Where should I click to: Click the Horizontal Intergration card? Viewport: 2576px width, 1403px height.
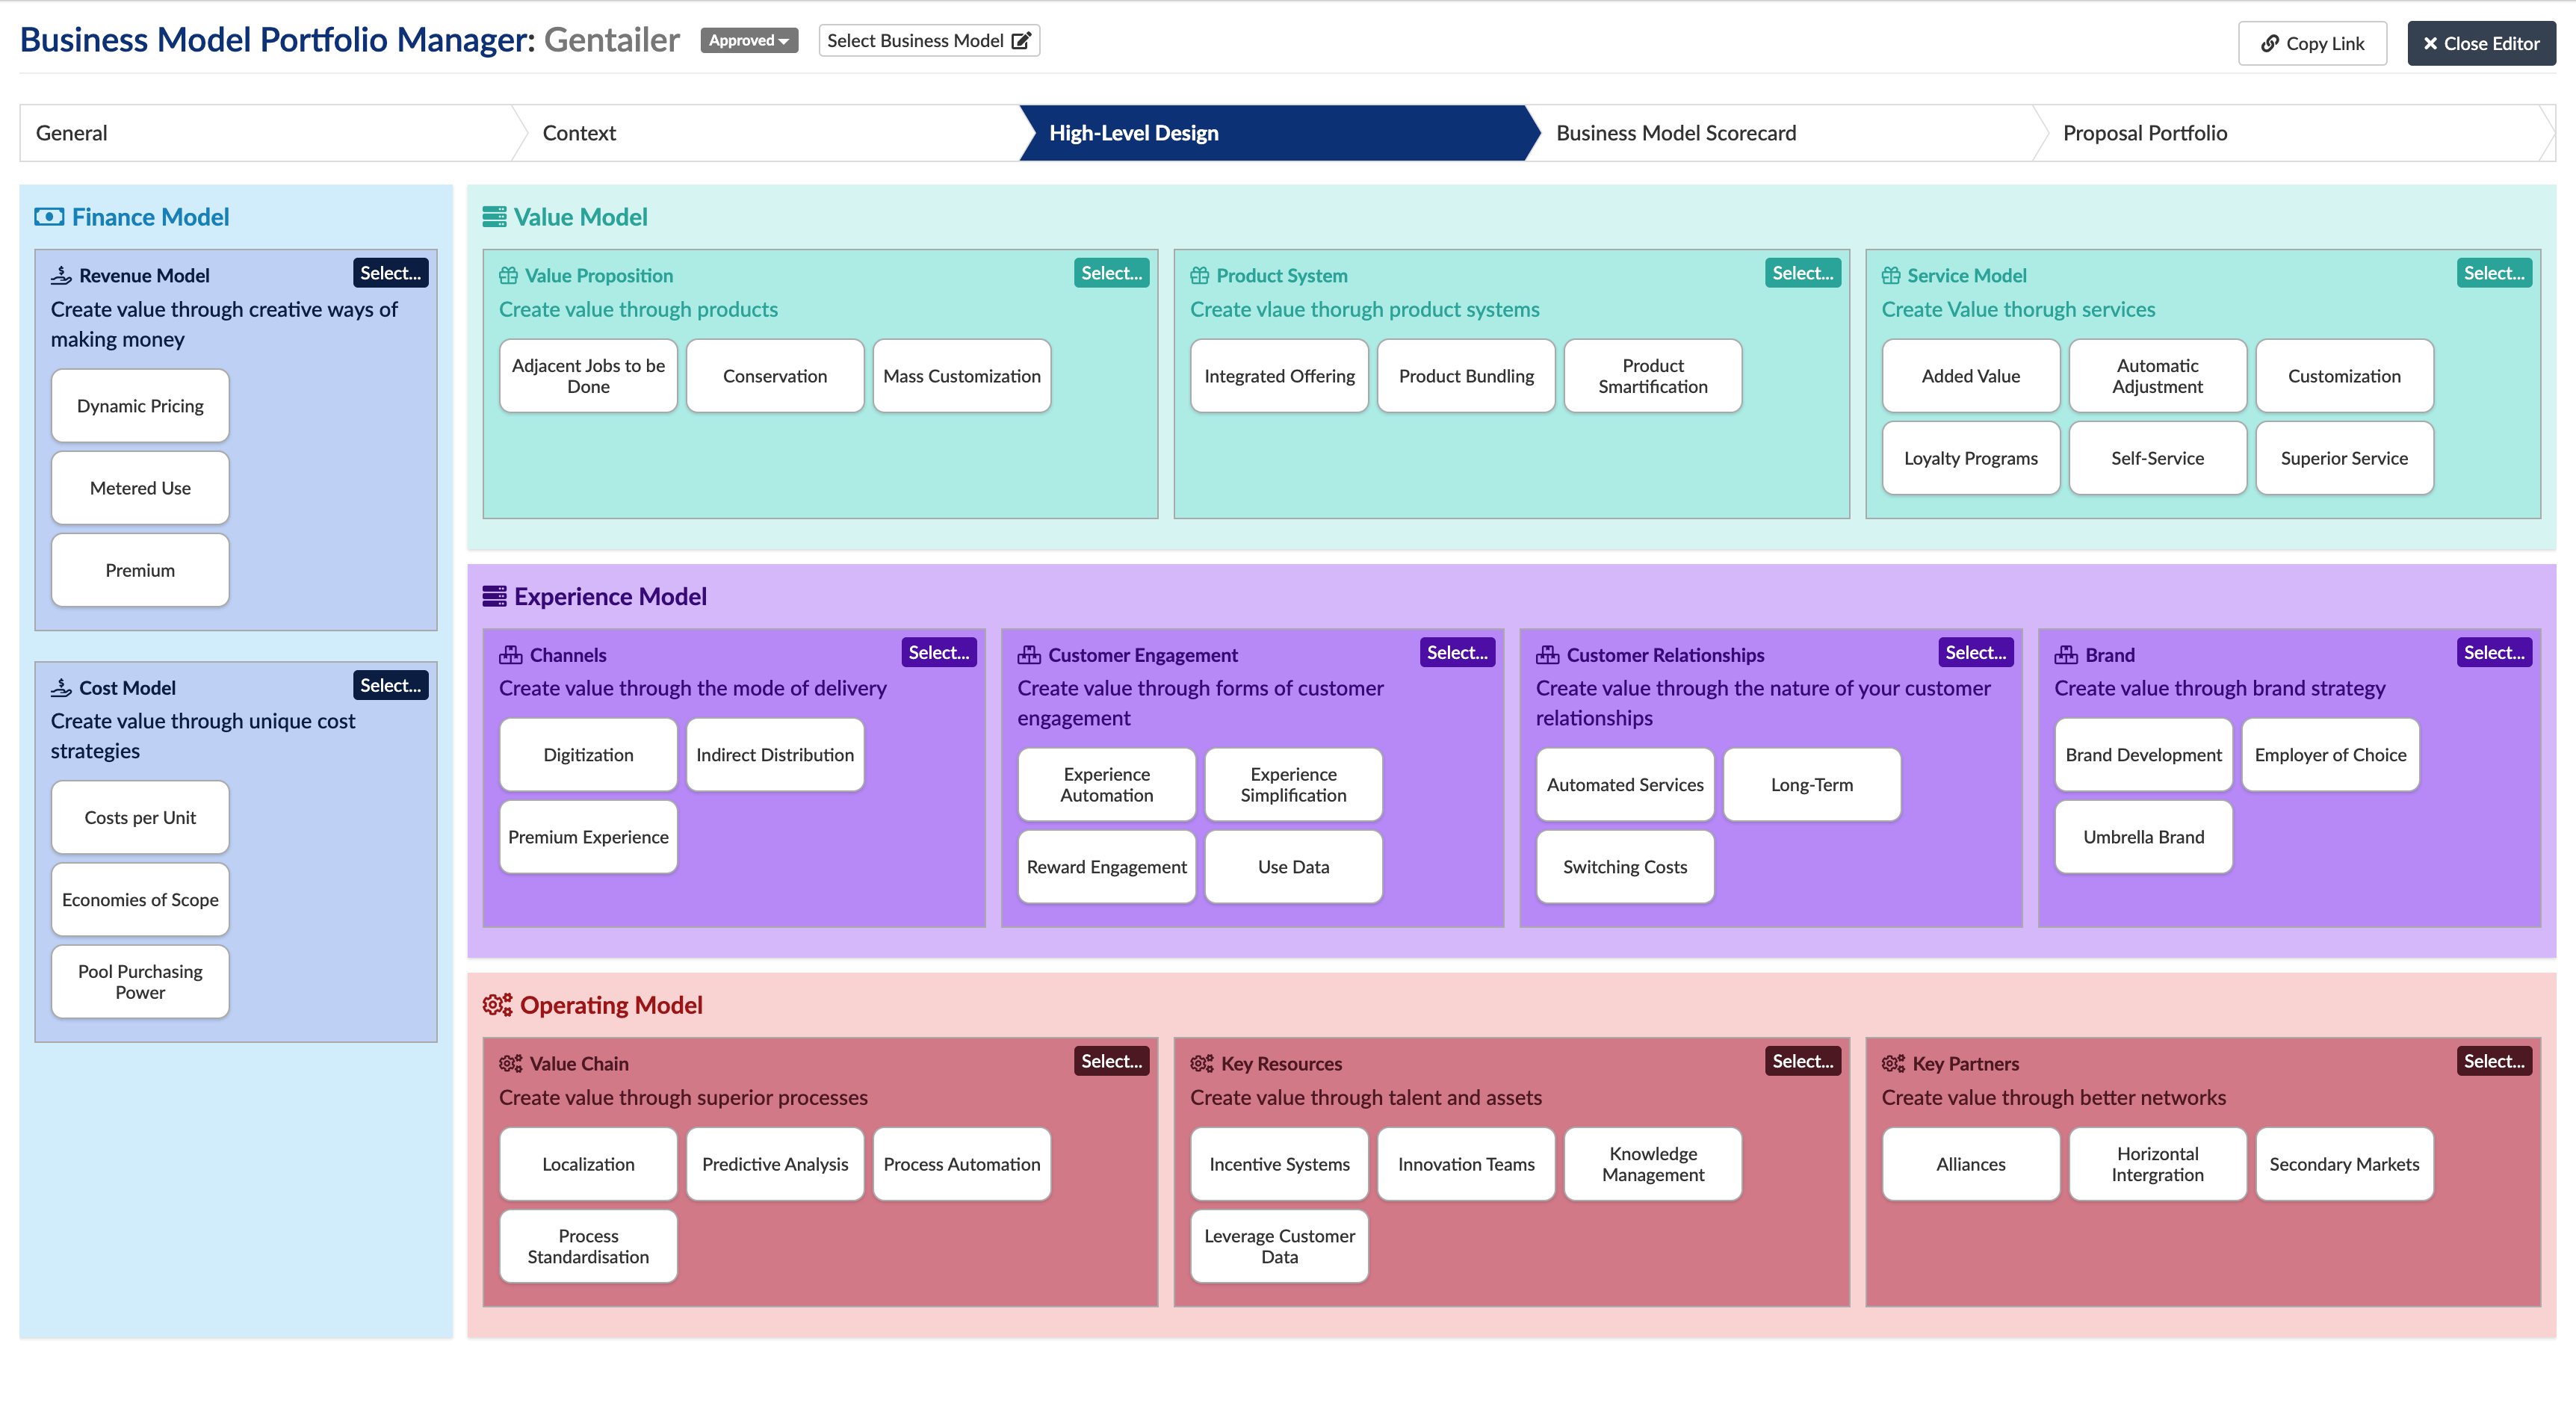2158,1164
